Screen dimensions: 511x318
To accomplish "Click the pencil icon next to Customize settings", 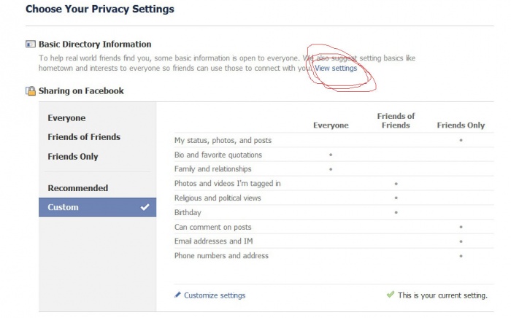I will click(177, 295).
